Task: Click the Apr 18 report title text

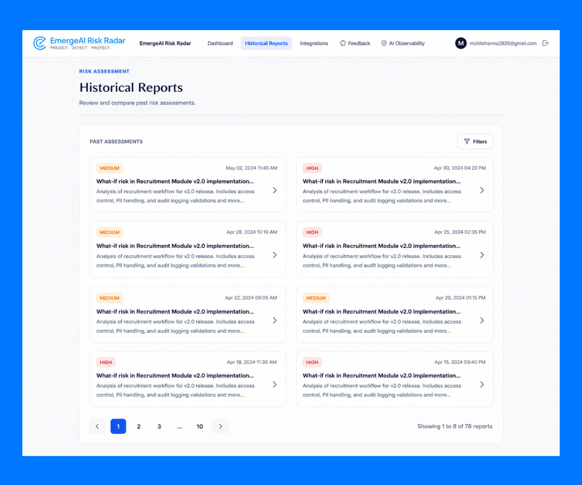Action: tap(175, 375)
